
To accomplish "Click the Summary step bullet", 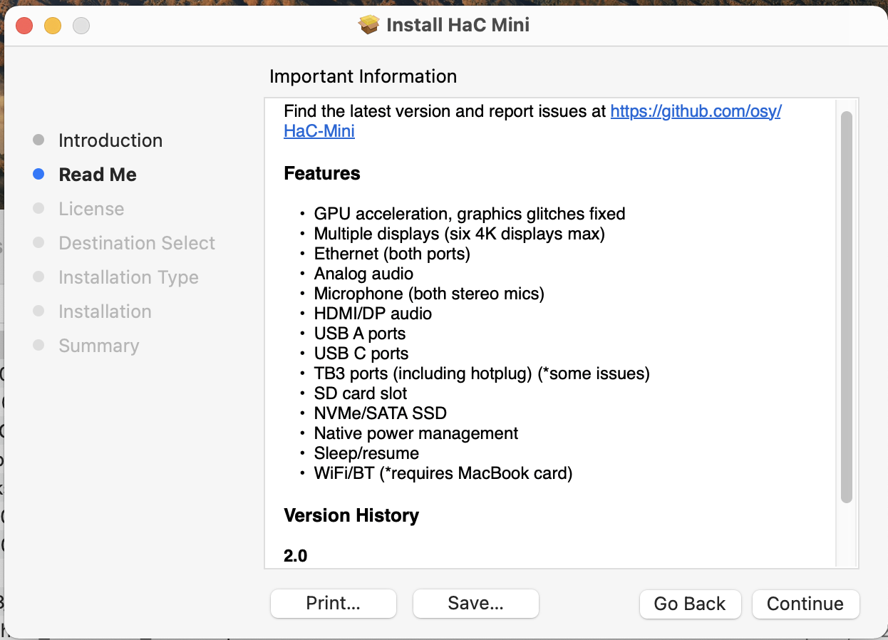I will [39, 346].
